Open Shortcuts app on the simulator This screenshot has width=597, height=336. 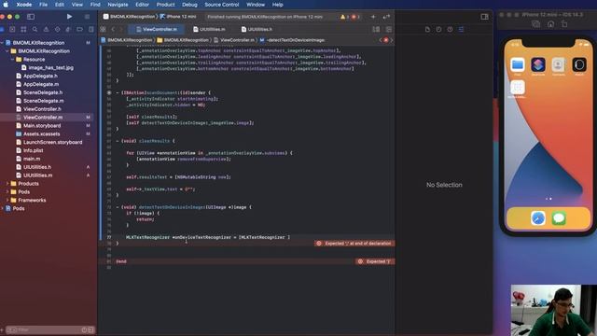[538, 64]
